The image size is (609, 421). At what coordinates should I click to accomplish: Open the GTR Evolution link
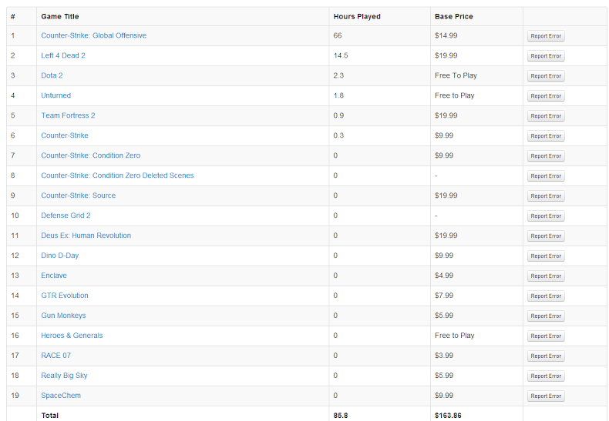[65, 296]
